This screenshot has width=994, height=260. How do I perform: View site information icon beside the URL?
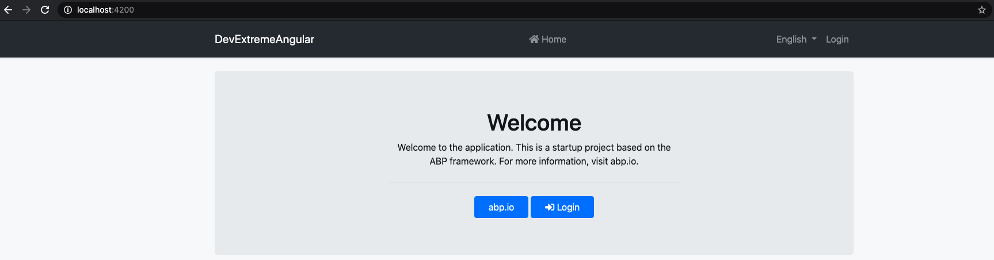[x=68, y=10]
